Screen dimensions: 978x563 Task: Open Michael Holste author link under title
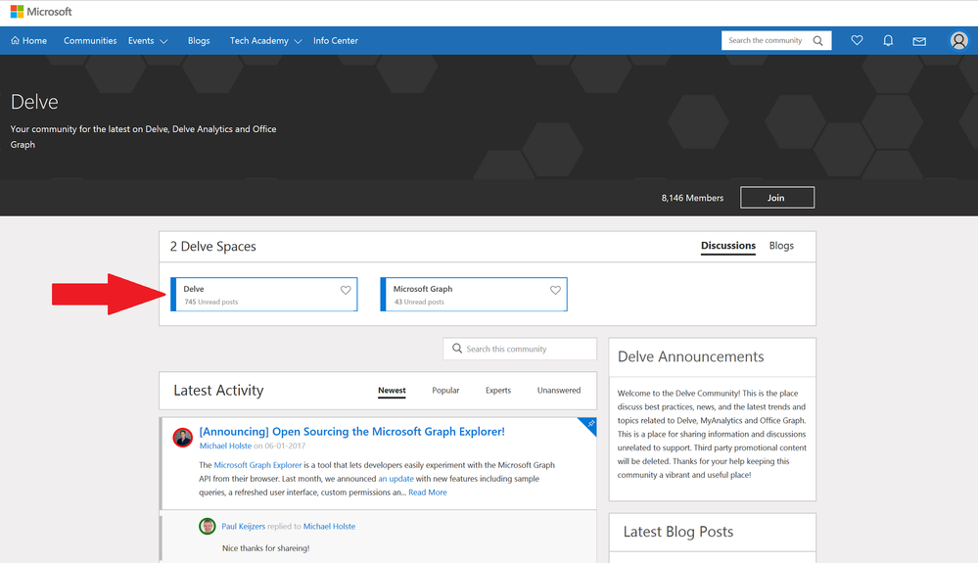tap(225, 446)
